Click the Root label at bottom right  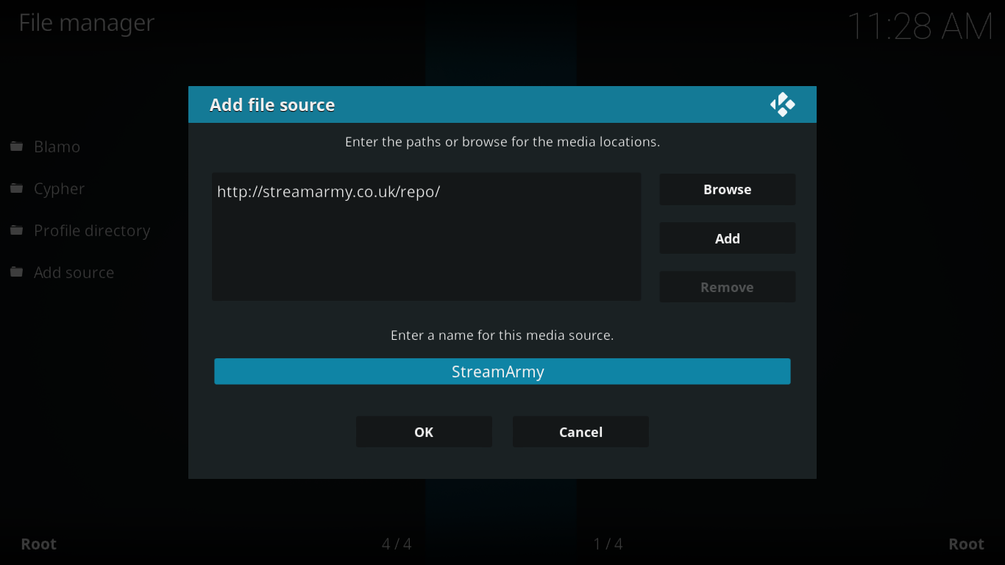966,544
